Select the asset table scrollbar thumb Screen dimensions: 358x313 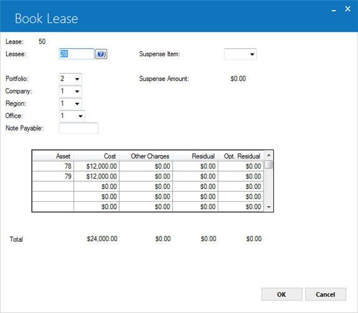269,164
